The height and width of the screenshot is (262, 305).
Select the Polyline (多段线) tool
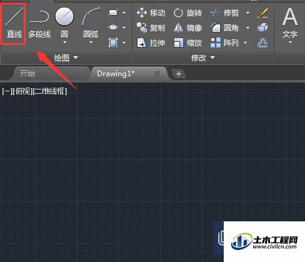tap(39, 23)
